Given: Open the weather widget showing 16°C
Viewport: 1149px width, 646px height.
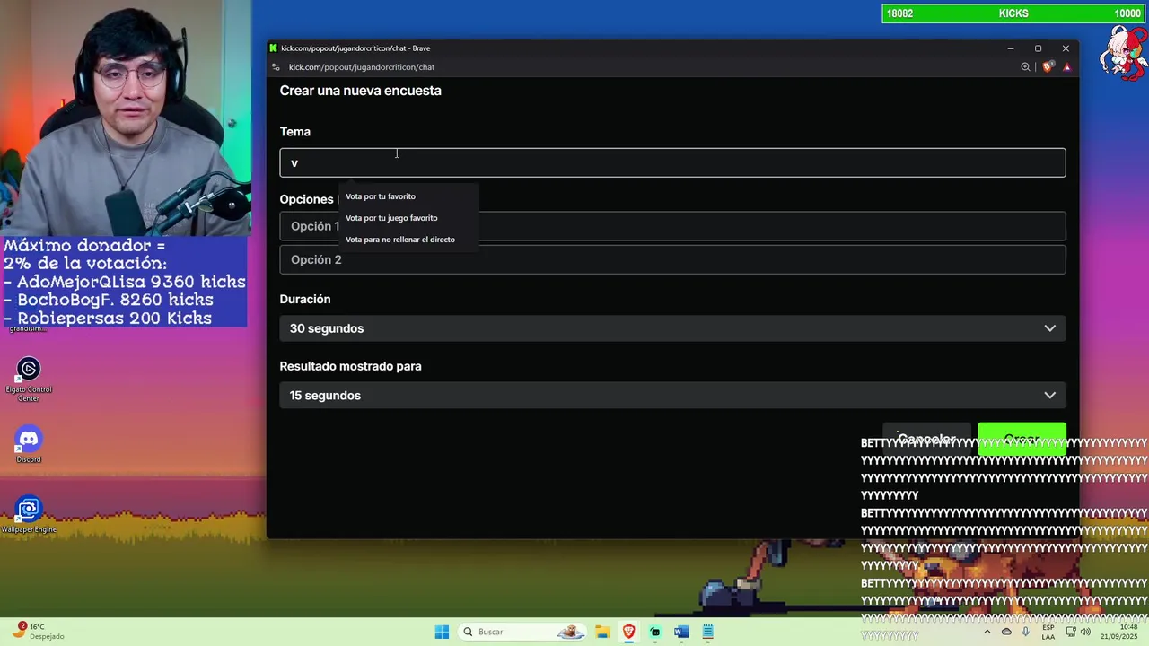Looking at the screenshot, I should [x=36, y=632].
